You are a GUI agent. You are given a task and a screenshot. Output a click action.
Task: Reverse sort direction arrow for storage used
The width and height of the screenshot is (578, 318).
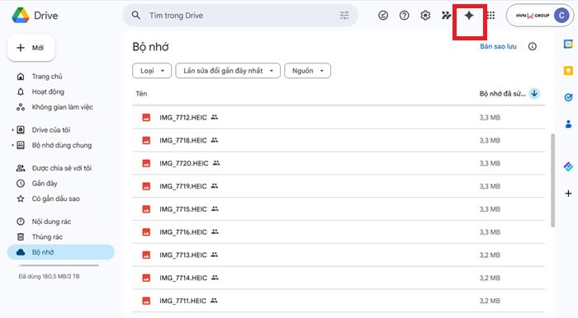[x=534, y=93]
